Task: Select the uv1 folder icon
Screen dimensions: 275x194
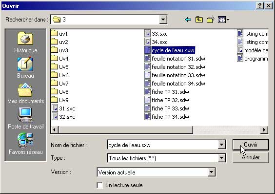Action: (55, 33)
